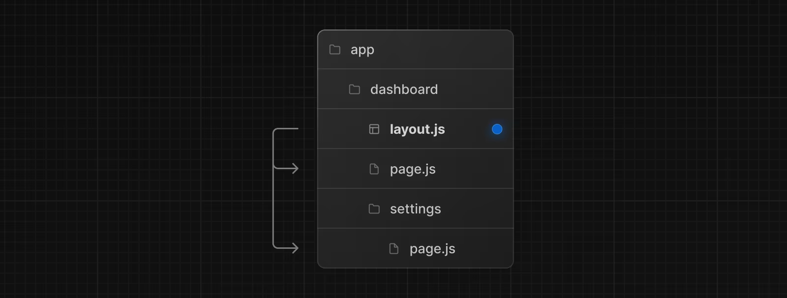Select "page.js" inside the settings folder
Viewport: 787px width, 298px height.
432,249
